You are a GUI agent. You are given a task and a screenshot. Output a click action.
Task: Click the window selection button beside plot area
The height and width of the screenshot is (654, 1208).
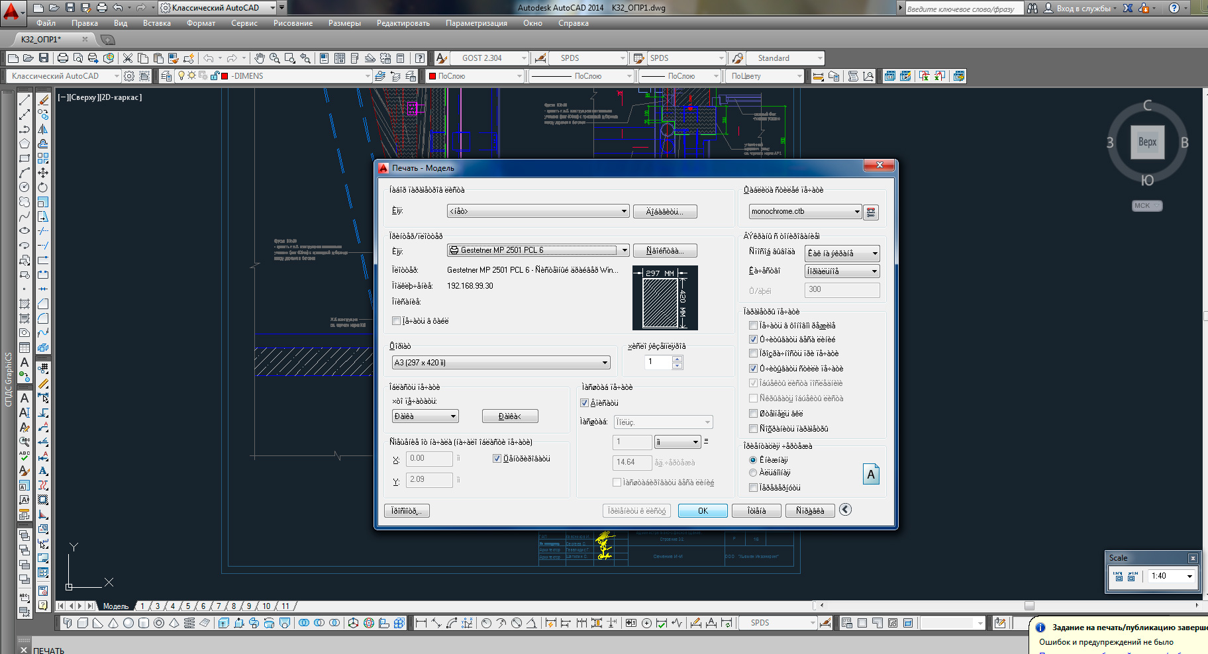coord(510,416)
